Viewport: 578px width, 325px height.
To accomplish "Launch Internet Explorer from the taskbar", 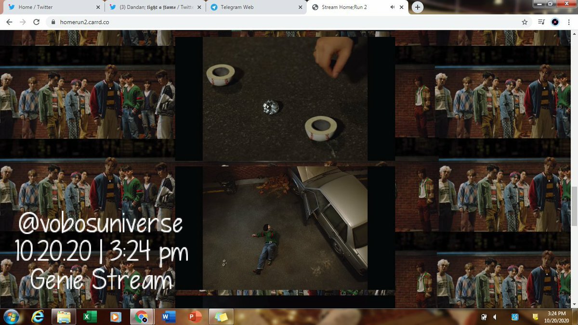I will click(38, 317).
